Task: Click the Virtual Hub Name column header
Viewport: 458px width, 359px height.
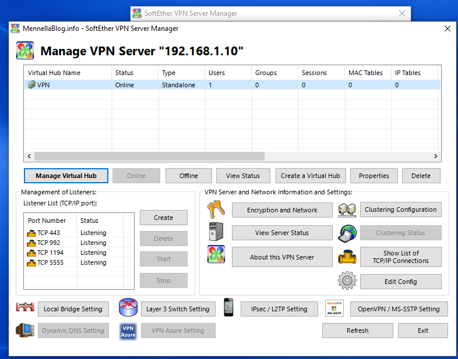Action: [x=68, y=73]
